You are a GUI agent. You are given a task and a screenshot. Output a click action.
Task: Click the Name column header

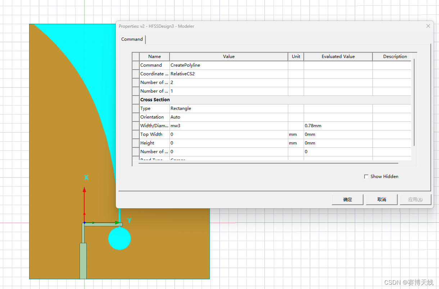[154, 57]
